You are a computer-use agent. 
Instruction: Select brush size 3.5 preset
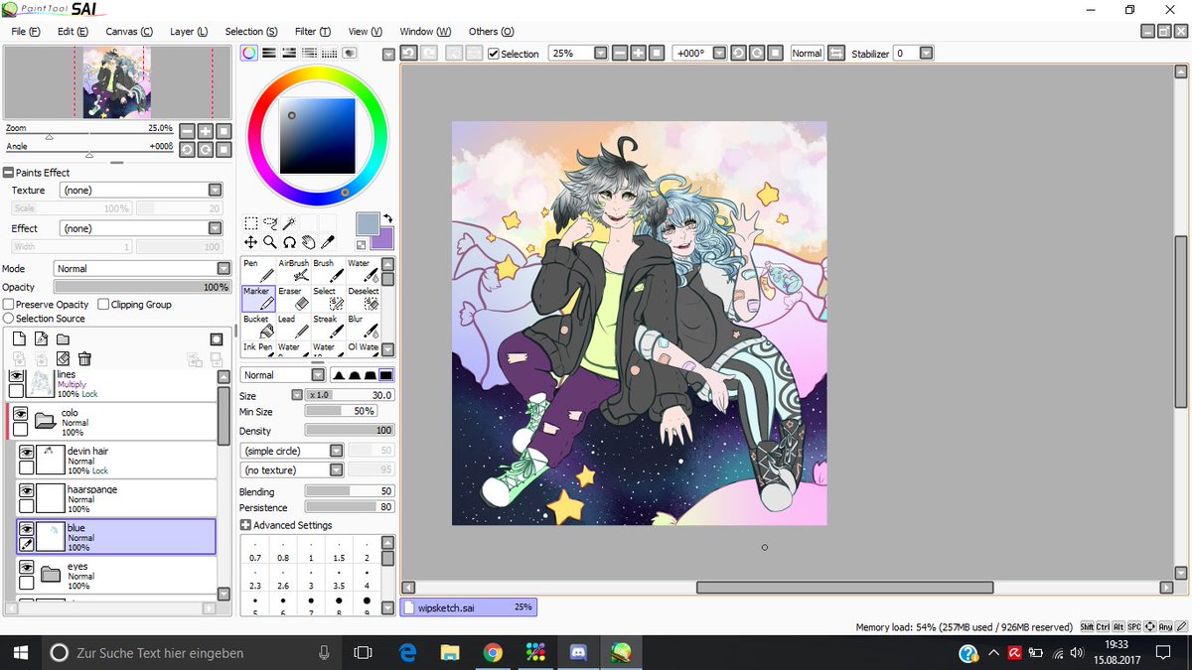339,579
